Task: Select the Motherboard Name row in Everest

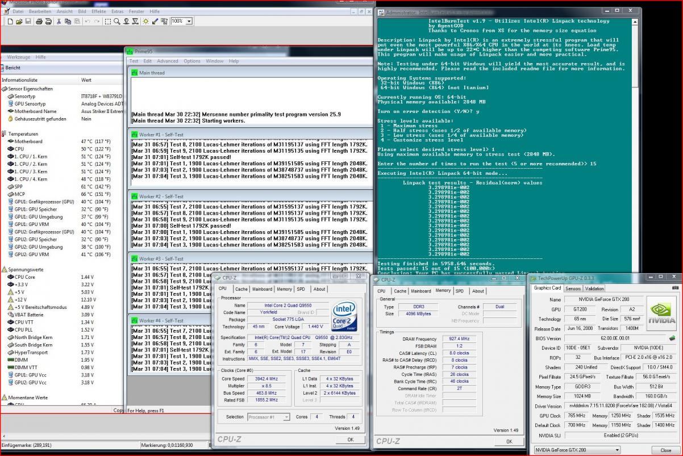Action: pos(63,111)
